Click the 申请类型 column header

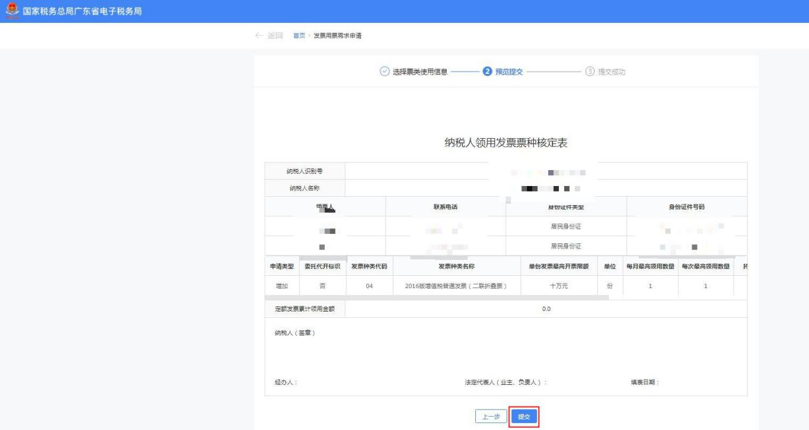(281, 266)
